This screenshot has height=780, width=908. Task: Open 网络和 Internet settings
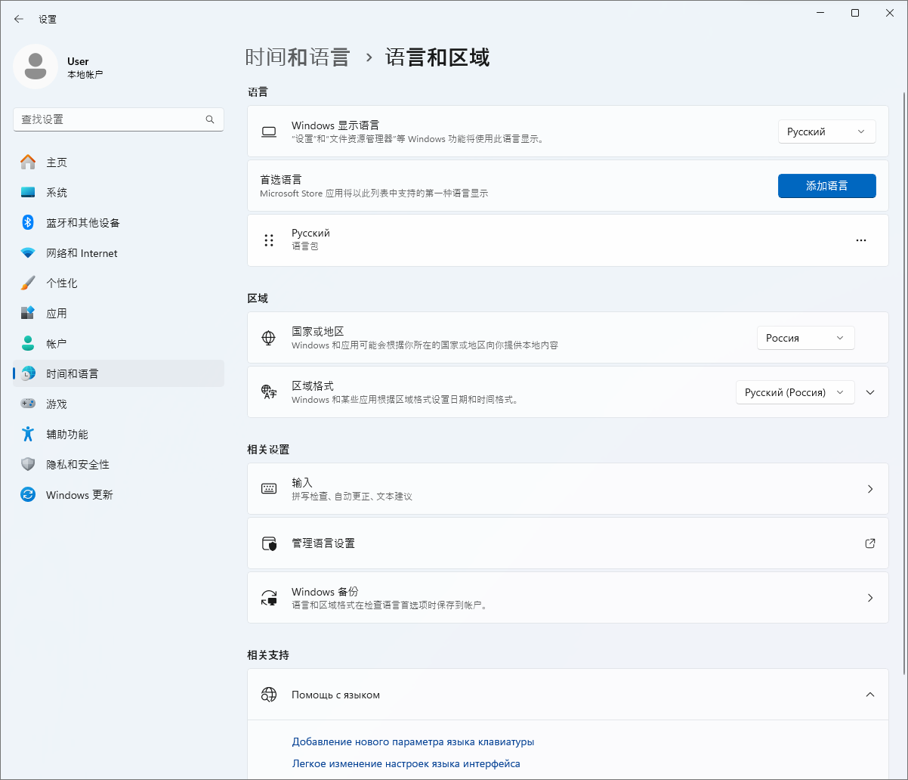point(119,253)
